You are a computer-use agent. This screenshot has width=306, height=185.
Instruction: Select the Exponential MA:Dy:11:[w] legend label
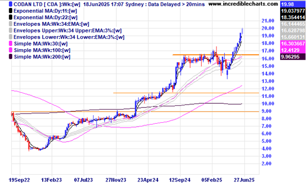[45, 11]
